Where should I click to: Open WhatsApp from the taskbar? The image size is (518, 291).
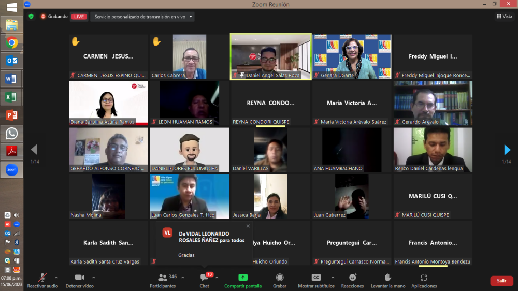coord(11,133)
